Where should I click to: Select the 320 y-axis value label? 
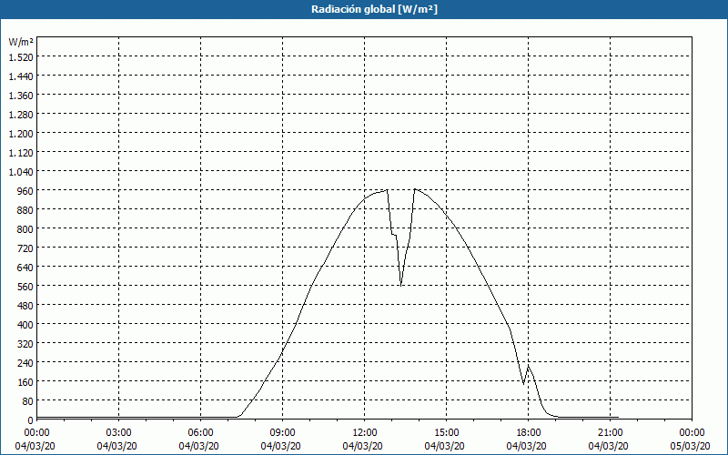(x=25, y=344)
